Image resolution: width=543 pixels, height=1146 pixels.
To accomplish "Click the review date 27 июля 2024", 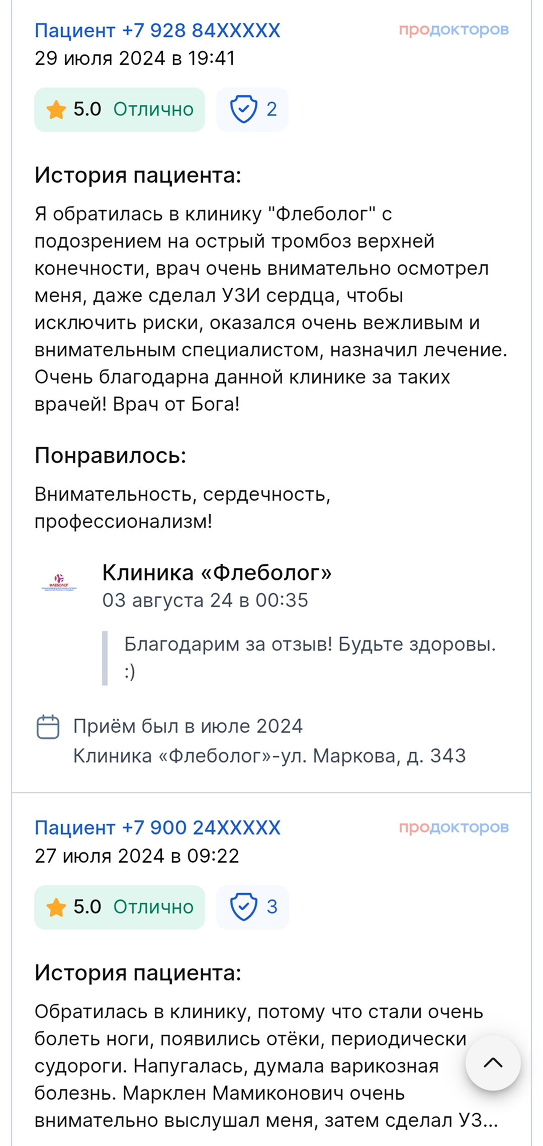I will click(x=136, y=856).
